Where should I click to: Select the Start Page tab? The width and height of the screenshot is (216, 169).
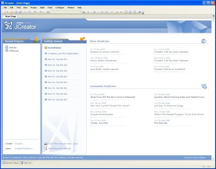click(10, 16)
